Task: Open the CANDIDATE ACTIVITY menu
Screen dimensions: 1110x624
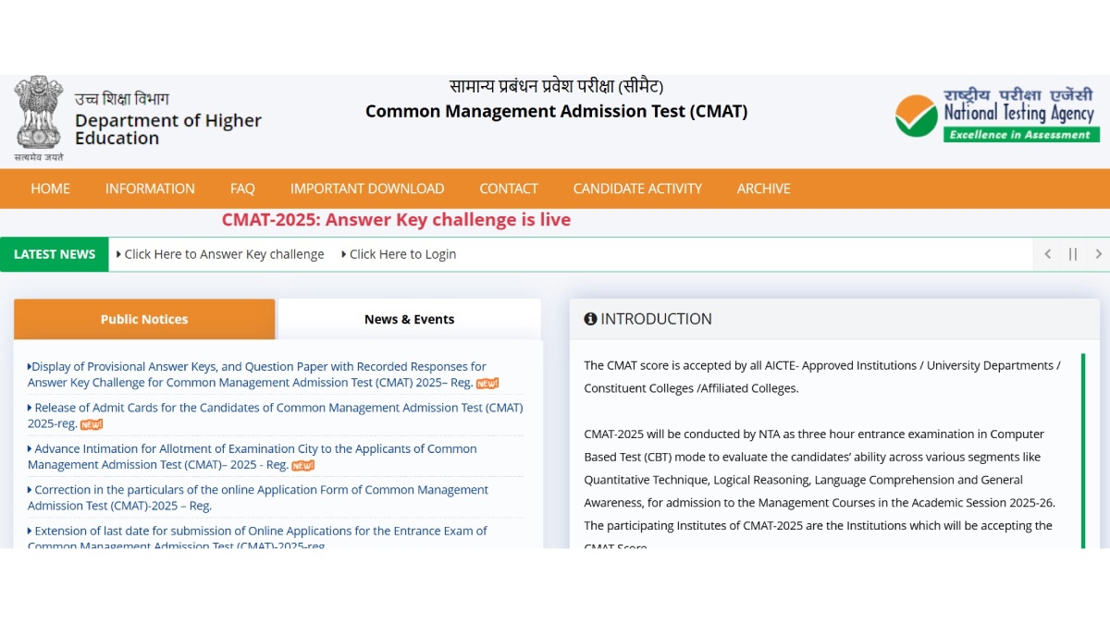Action: point(637,189)
